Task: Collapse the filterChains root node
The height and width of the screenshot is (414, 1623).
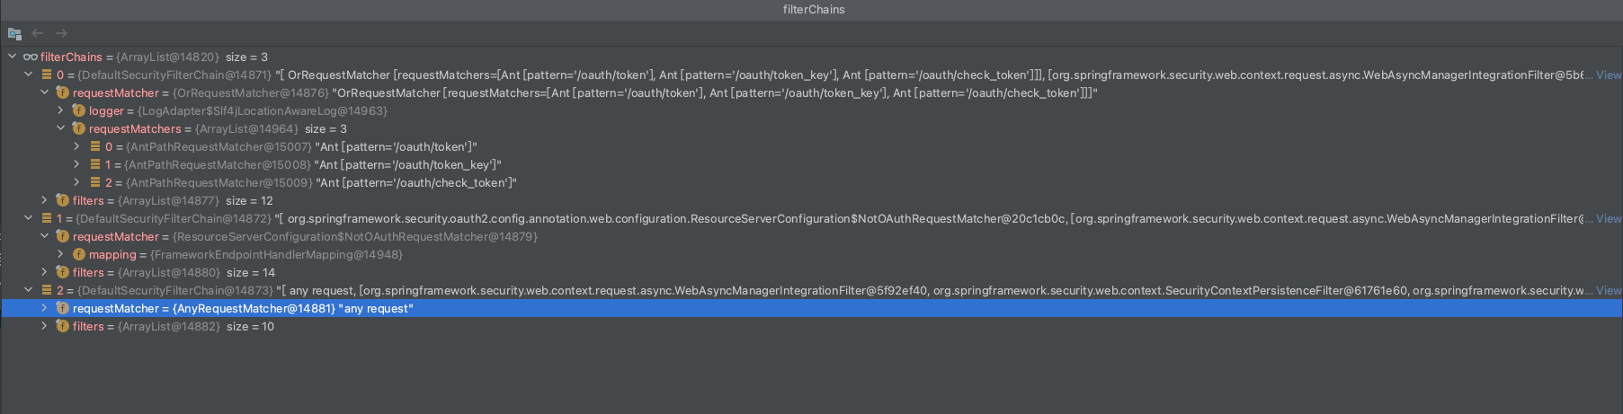Action: (x=13, y=57)
